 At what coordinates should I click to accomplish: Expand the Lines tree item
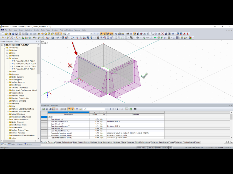(x=7, y=53)
